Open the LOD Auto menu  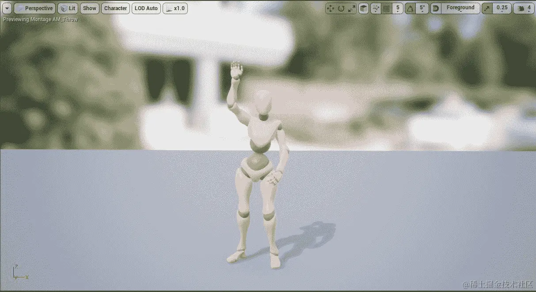coord(146,8)
